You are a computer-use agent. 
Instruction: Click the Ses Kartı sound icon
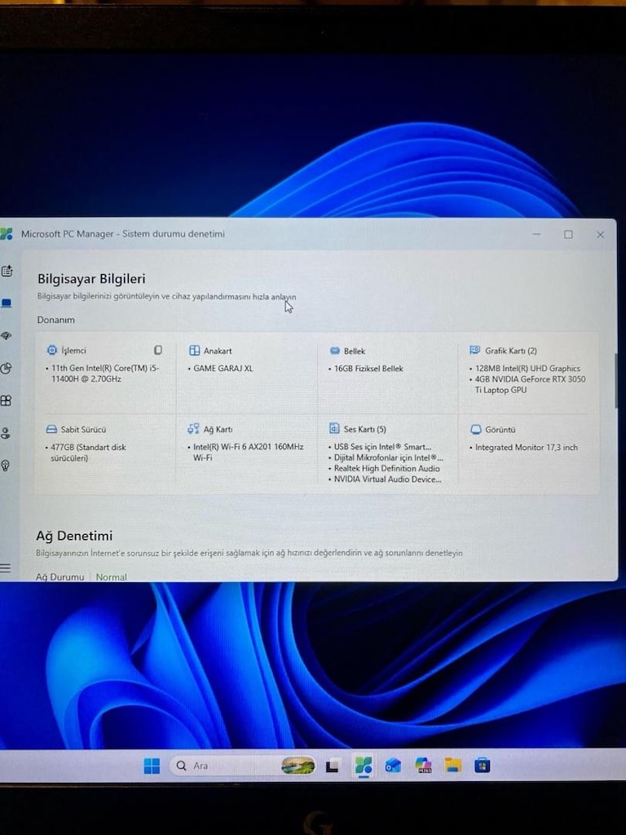pyautogui.click(x=334, y=428)
